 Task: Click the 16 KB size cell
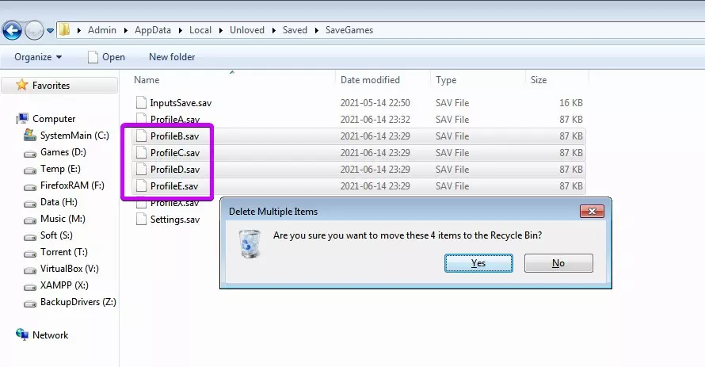pos(571,102)
